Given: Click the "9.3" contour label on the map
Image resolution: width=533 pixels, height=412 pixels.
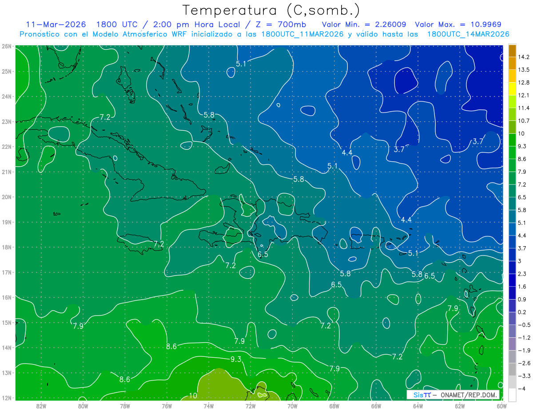Looking at the screenshot, I should click(236, 359).
